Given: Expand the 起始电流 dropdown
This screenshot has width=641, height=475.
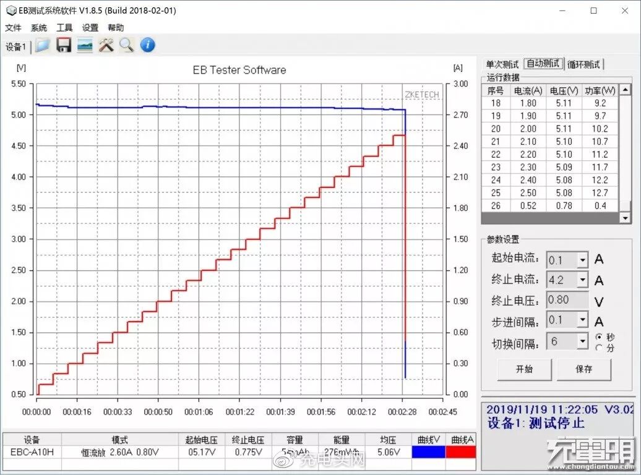Looking at the screenshot, I should [x=583, y=260].
